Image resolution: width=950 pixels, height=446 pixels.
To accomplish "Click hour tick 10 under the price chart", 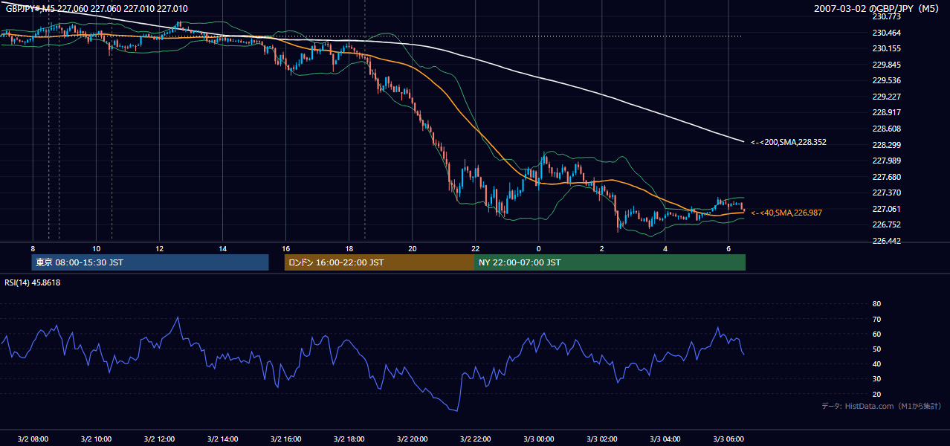I will click(x=96, y=248).
